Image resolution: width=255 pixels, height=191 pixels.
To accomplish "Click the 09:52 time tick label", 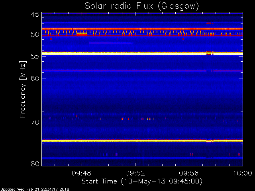I will (135, 173).
